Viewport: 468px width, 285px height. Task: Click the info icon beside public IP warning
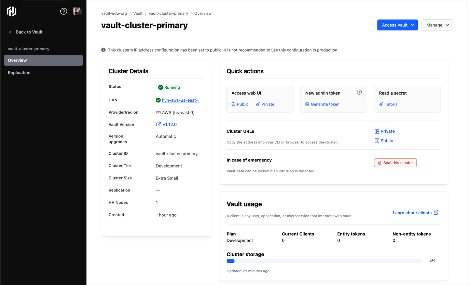point(104,50)
